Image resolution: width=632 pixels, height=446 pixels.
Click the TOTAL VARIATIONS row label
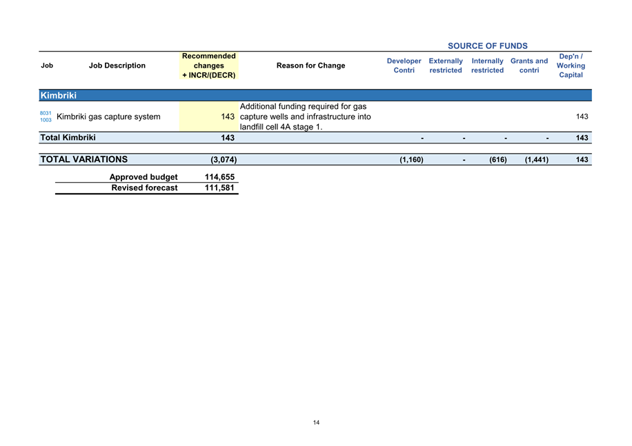click(83, 159)
